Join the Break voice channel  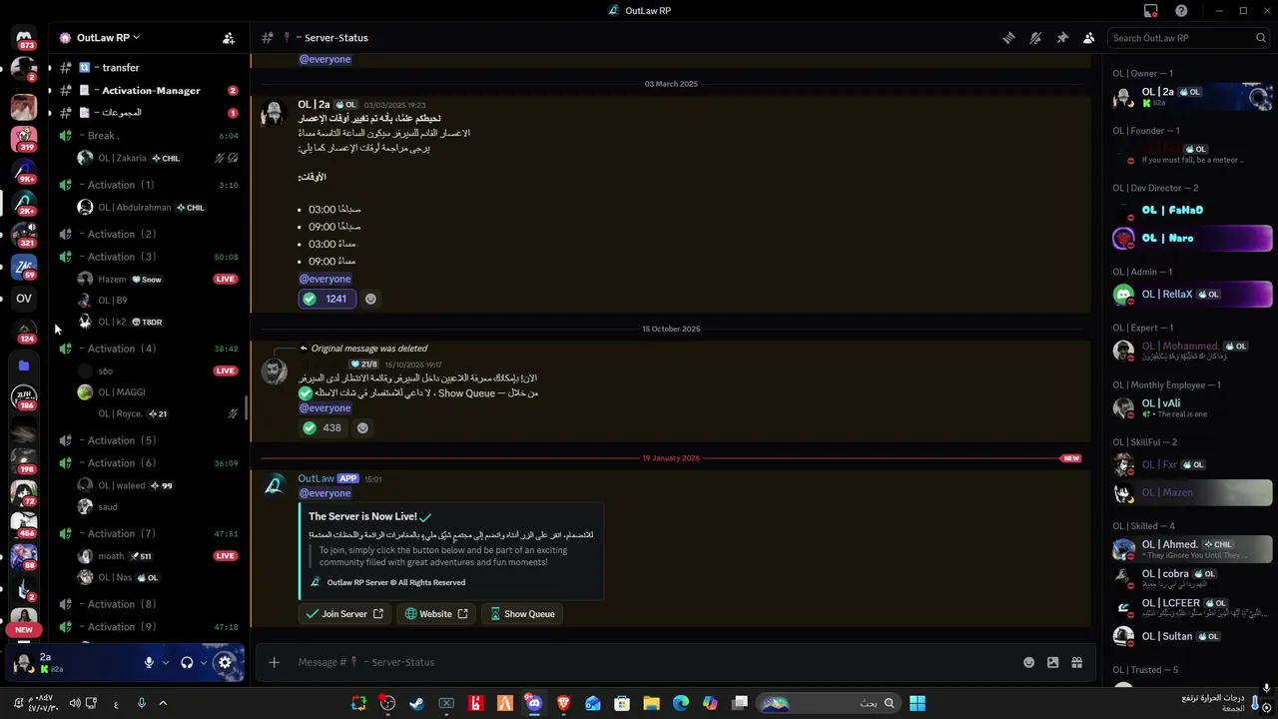point(146,136)
